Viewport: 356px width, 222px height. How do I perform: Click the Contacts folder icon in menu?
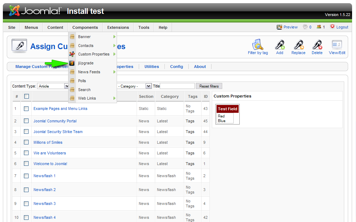(72, 46)
